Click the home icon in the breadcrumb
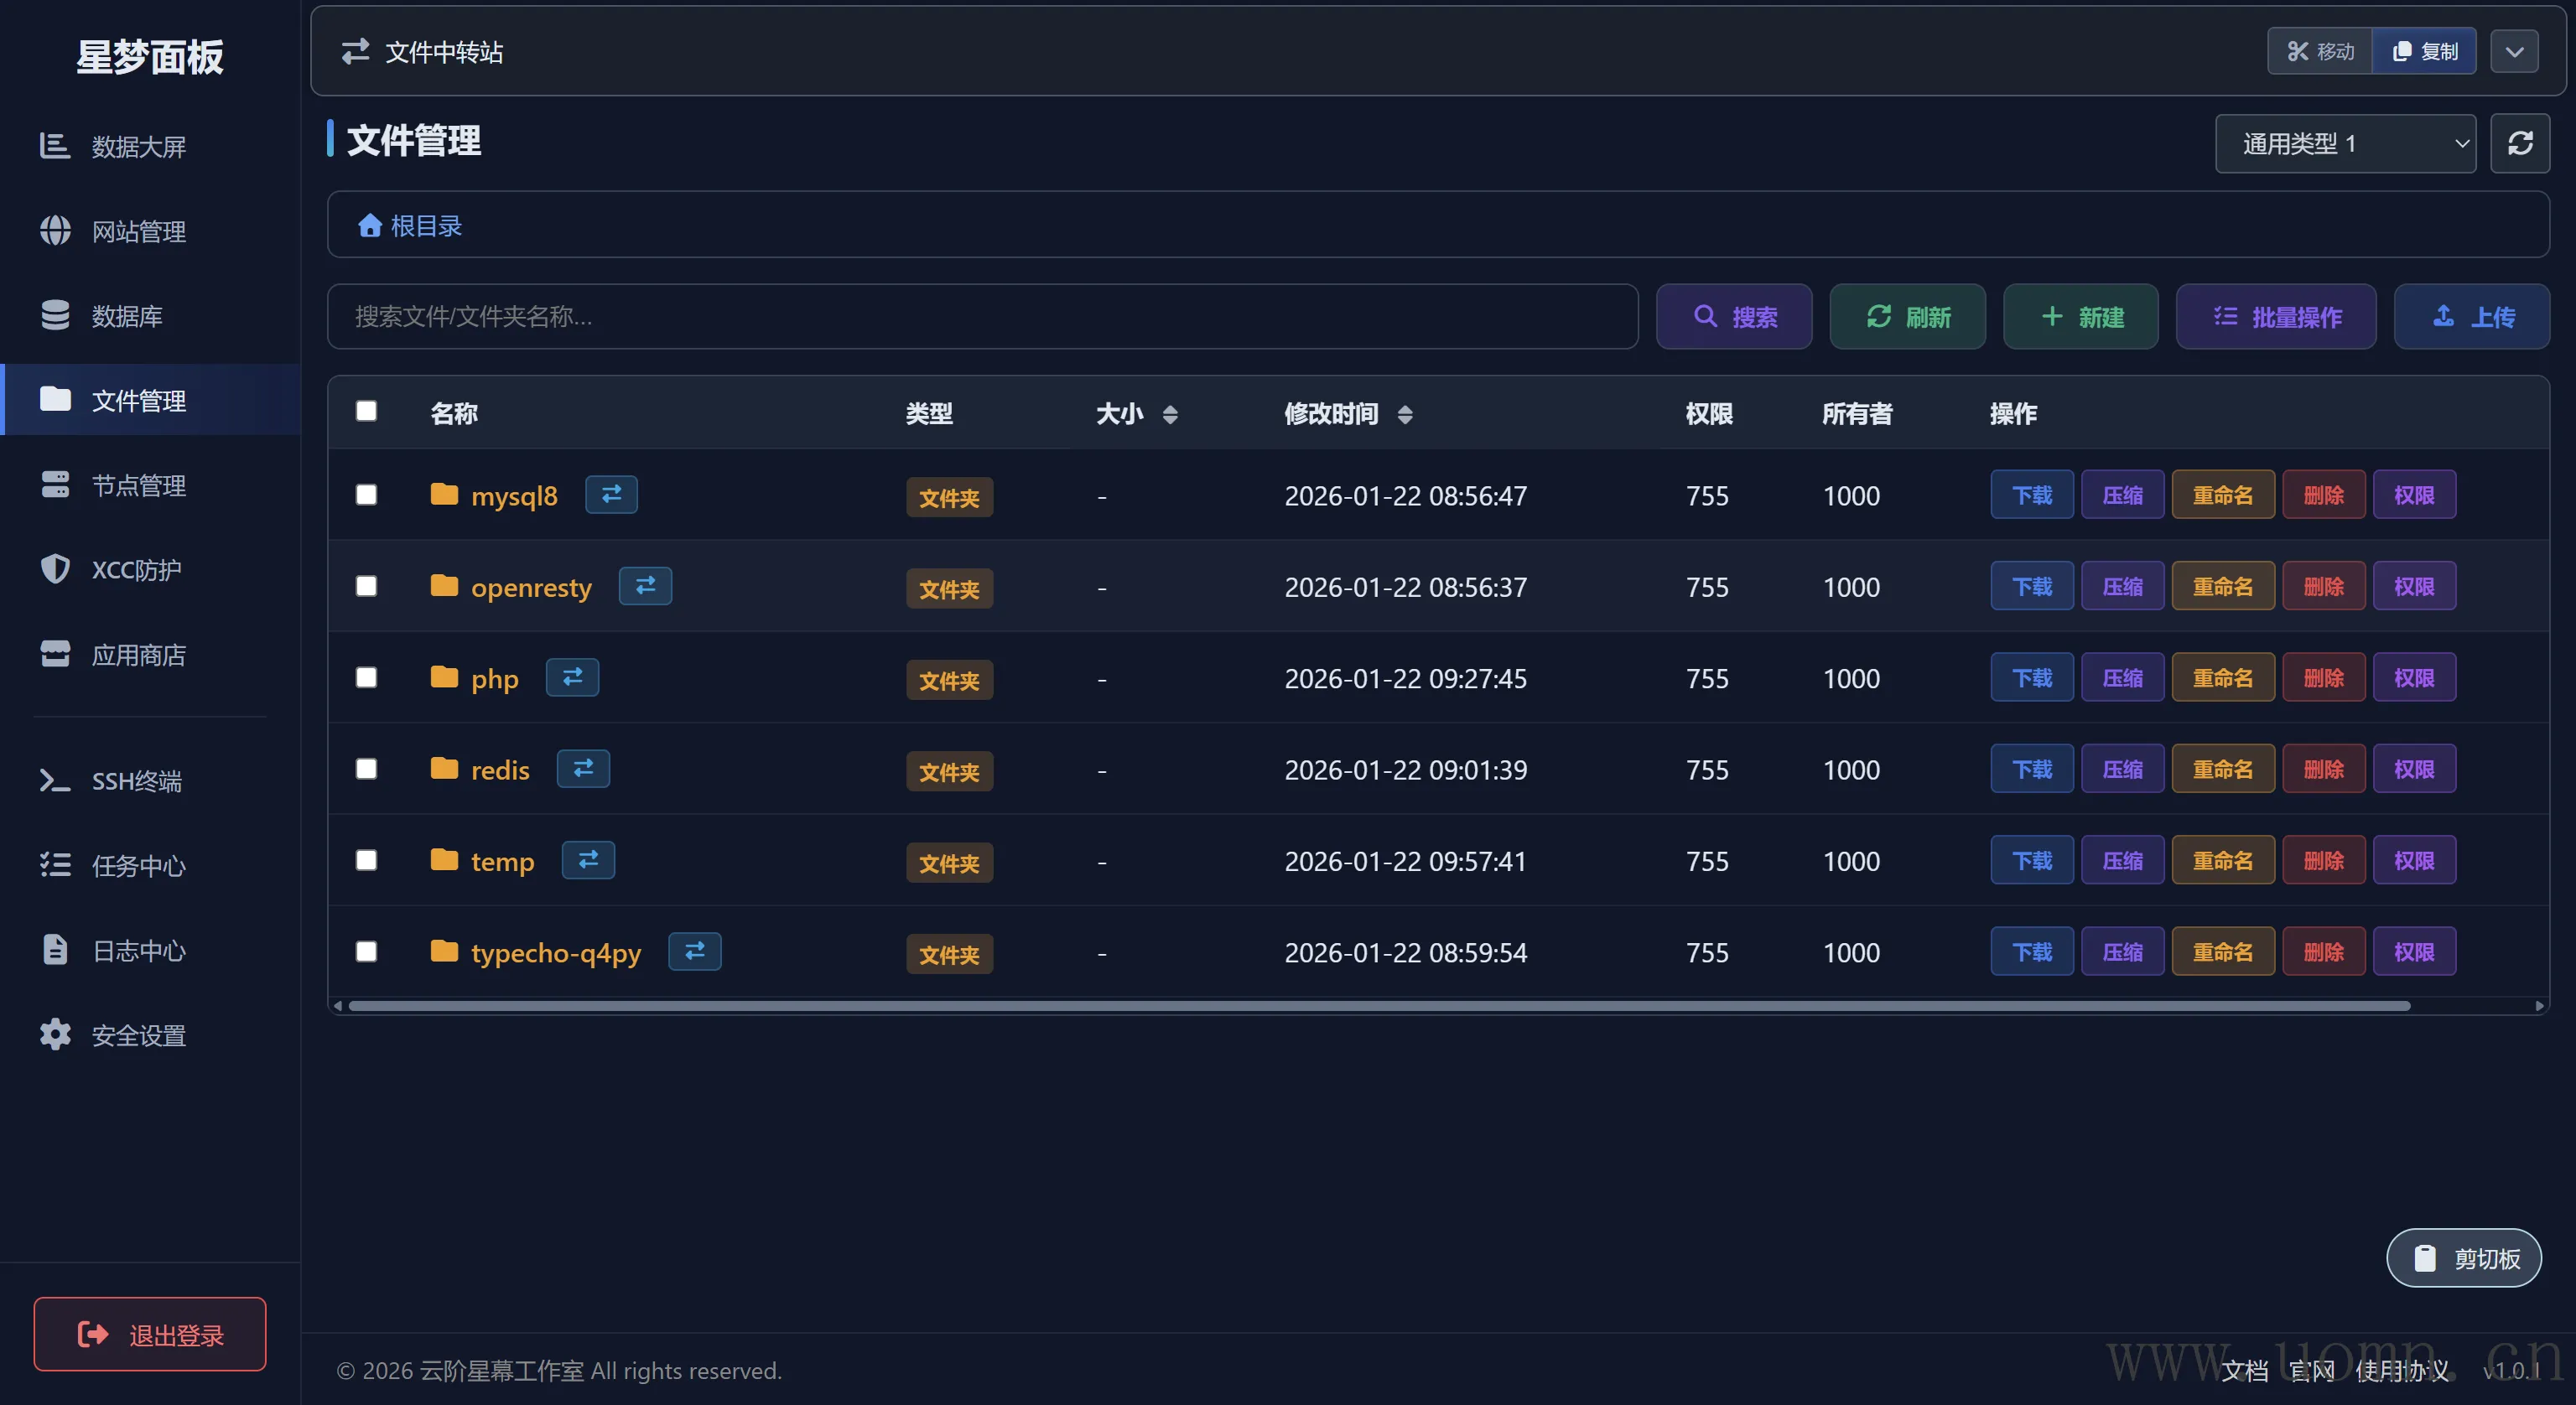 [x=370, y=226]
